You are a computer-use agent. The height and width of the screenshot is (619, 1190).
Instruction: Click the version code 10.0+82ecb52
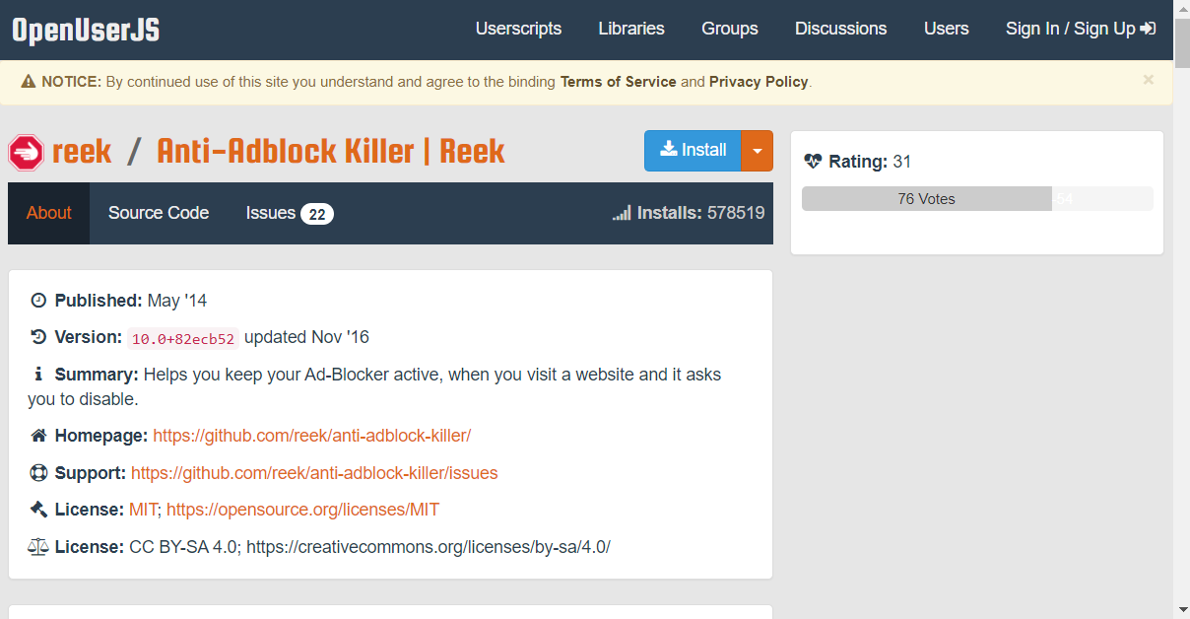183,339
